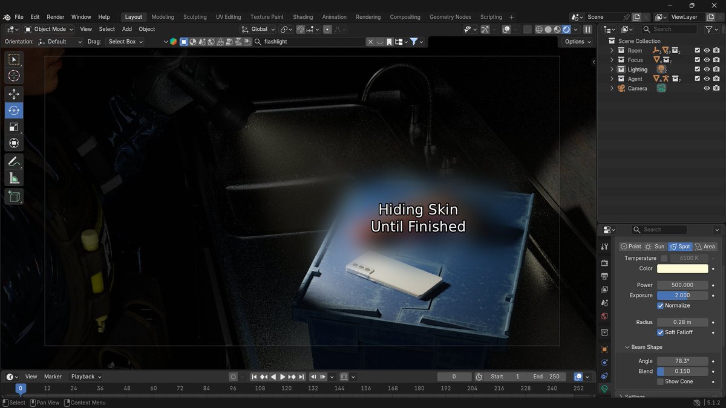Open the Select Box drag dropdown
The image size is (726, 408).
click(125, 42)
